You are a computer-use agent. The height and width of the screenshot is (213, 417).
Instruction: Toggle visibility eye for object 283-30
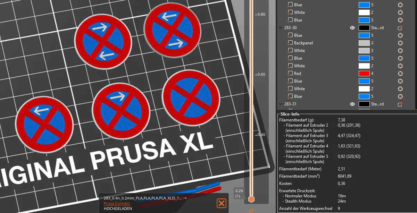pos(352,28)
